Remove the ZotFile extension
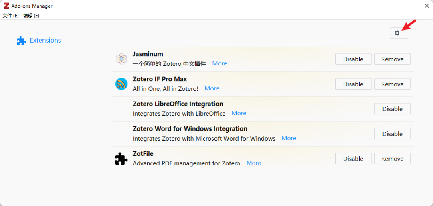The height and width of the screenshot is (206, 433). (392, 159)
